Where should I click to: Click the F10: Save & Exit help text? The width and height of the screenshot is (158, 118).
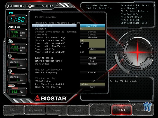coord(131,14)
